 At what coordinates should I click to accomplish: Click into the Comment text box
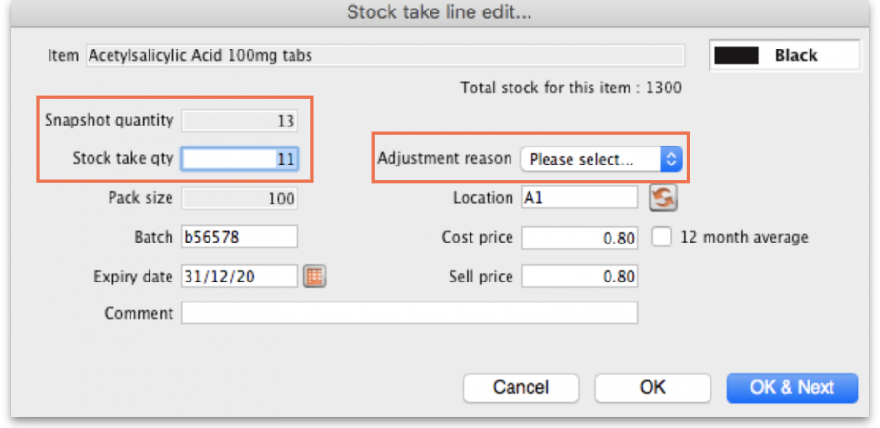[x=410, y=313]
